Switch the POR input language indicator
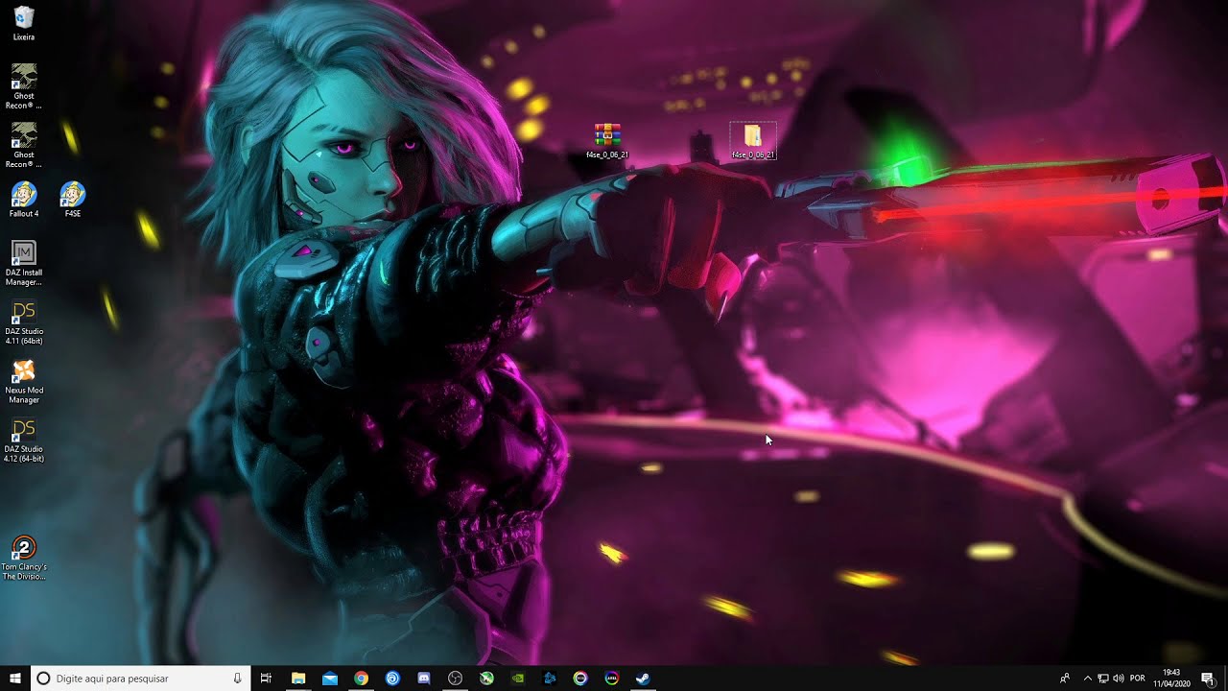The width and height of the screenshot is (1228, 691). tap(1138, 679)
